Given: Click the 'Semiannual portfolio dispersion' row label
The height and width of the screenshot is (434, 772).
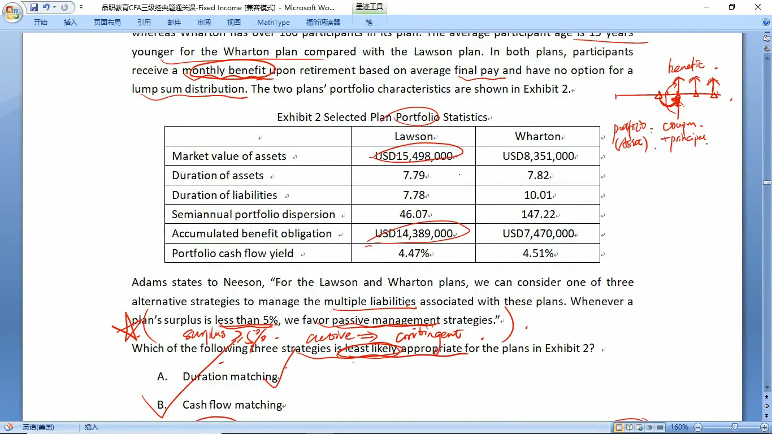Looking at the screenshot, I should 253,215.
